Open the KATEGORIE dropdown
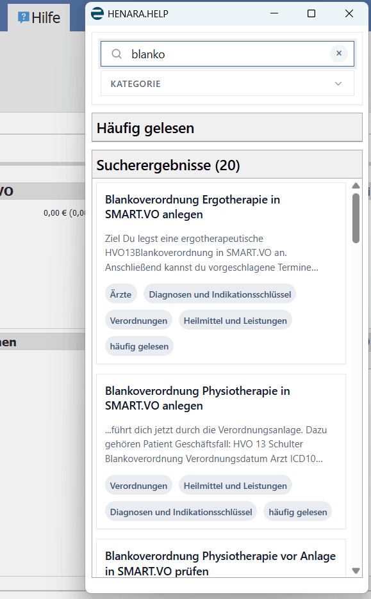Image resolution: width=371 pixels, height=599 pixels. click(227, 84)
